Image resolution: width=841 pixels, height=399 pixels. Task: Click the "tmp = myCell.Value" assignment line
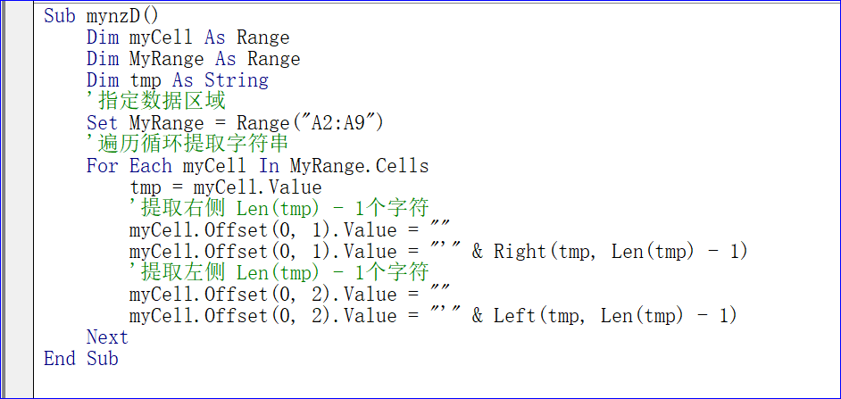[225, 187]
